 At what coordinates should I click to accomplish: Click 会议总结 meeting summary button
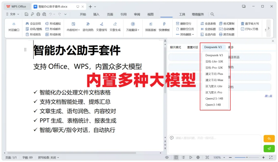click(x=34, y=24)
